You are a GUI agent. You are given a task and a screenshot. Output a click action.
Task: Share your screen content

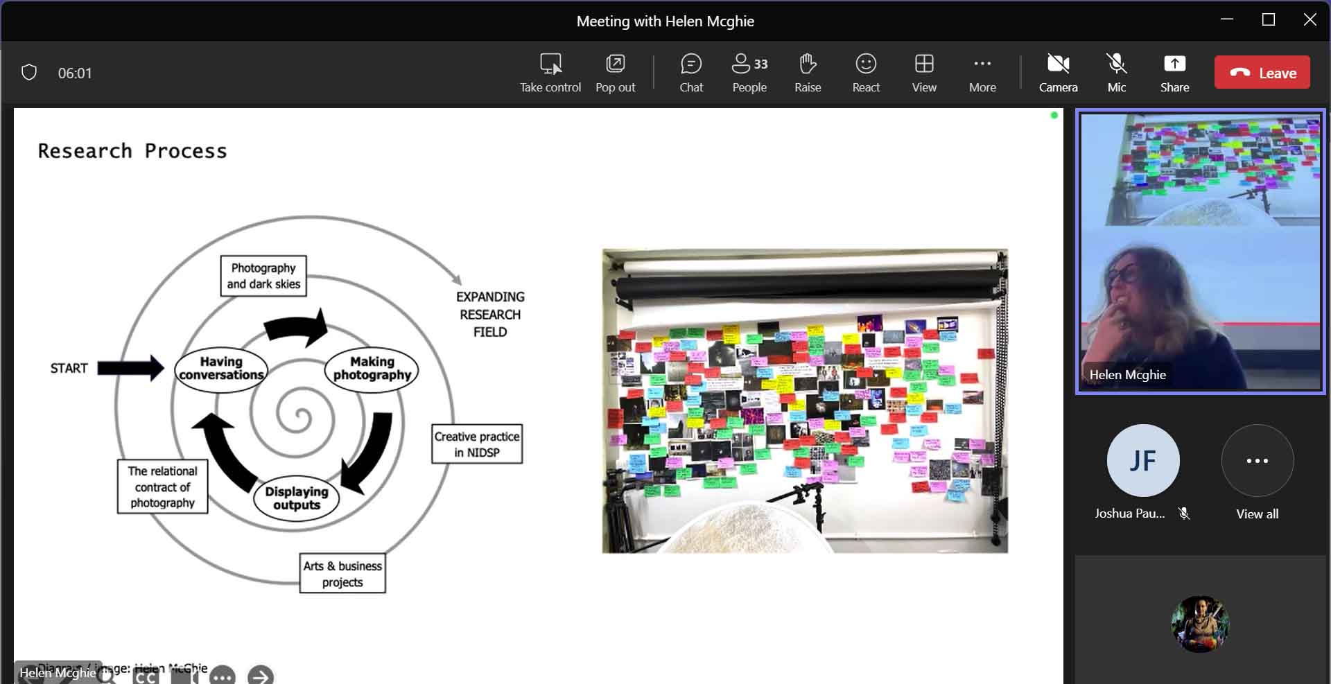[1174, 72]
